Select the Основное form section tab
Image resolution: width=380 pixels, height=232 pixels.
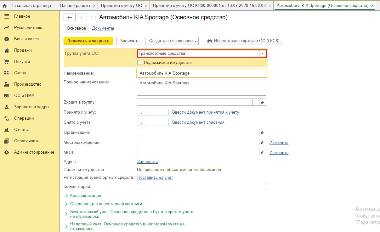click(x=77, y=28)
